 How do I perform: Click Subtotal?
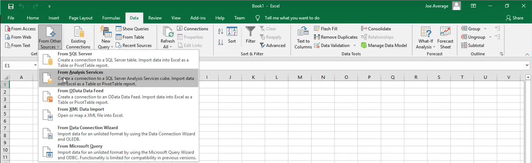point(472,45)
